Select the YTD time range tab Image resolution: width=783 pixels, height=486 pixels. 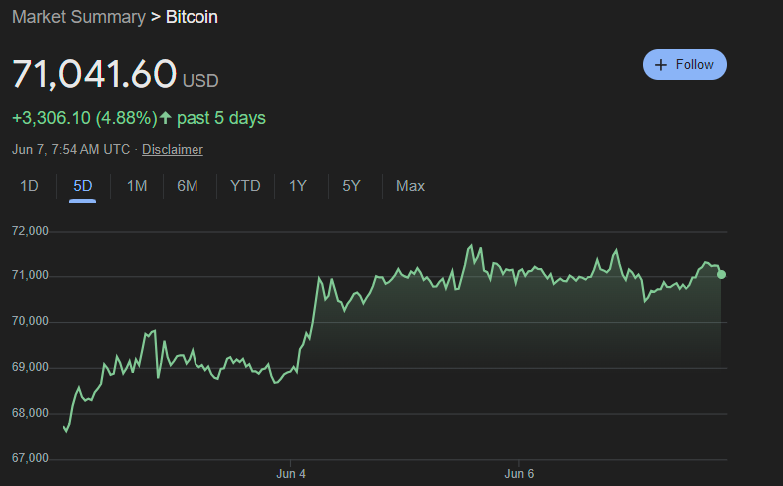pyautogui.click(x=245, y=186)
